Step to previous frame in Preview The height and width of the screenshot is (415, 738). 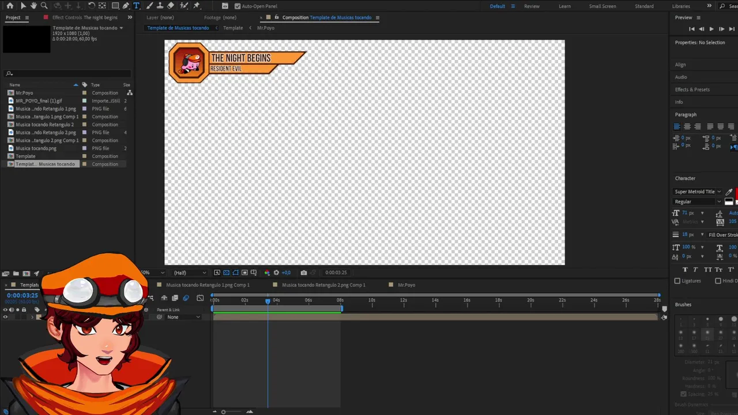click(702, 29)
